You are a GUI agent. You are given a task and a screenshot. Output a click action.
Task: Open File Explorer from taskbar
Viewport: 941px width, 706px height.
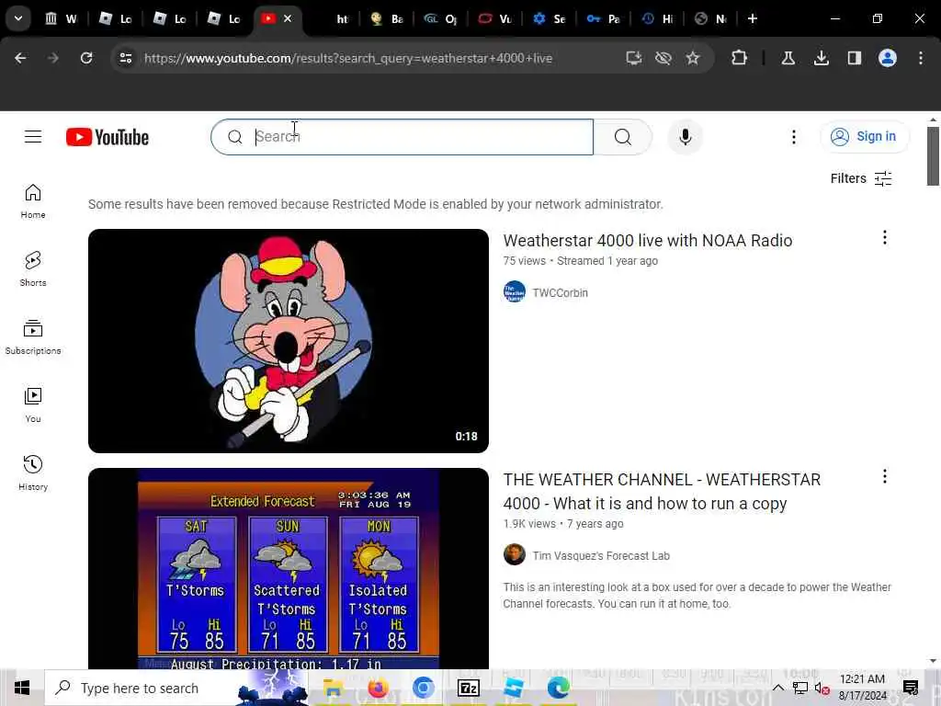333,688
